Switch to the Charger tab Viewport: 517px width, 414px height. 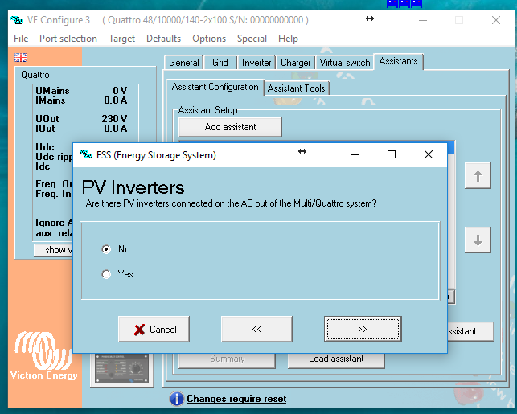coord(295,63)
